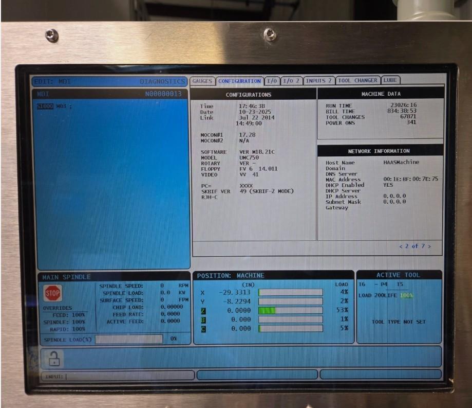
Task: Select the LUBE tab
Action: pos(390,81)
